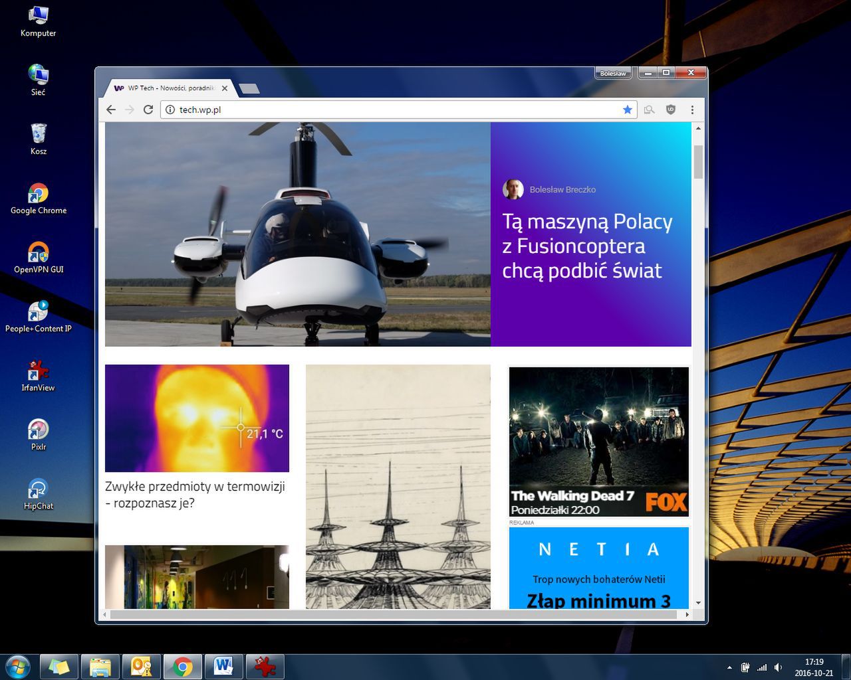Open the Komputer desktop icon

(38, 21)
